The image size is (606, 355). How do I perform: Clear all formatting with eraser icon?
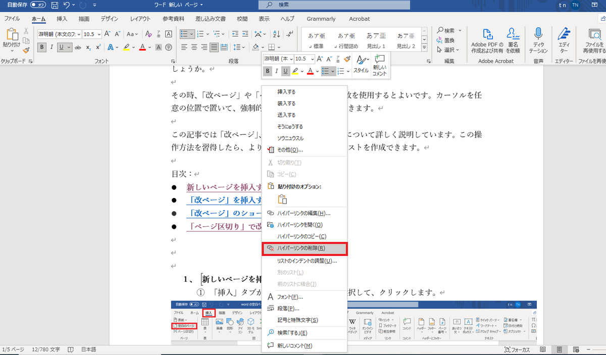[148, 34]
